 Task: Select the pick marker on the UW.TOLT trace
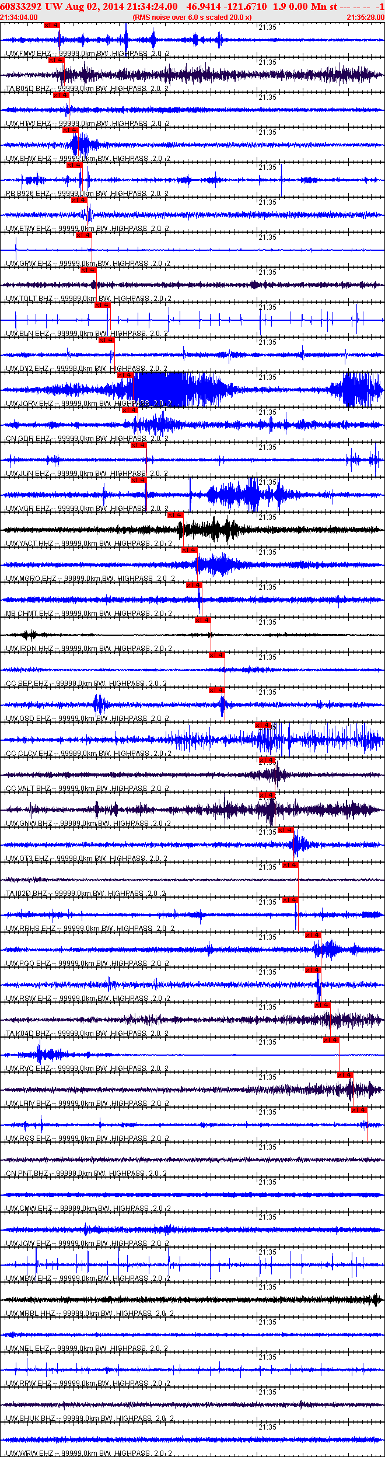click(x=89, y=270)
